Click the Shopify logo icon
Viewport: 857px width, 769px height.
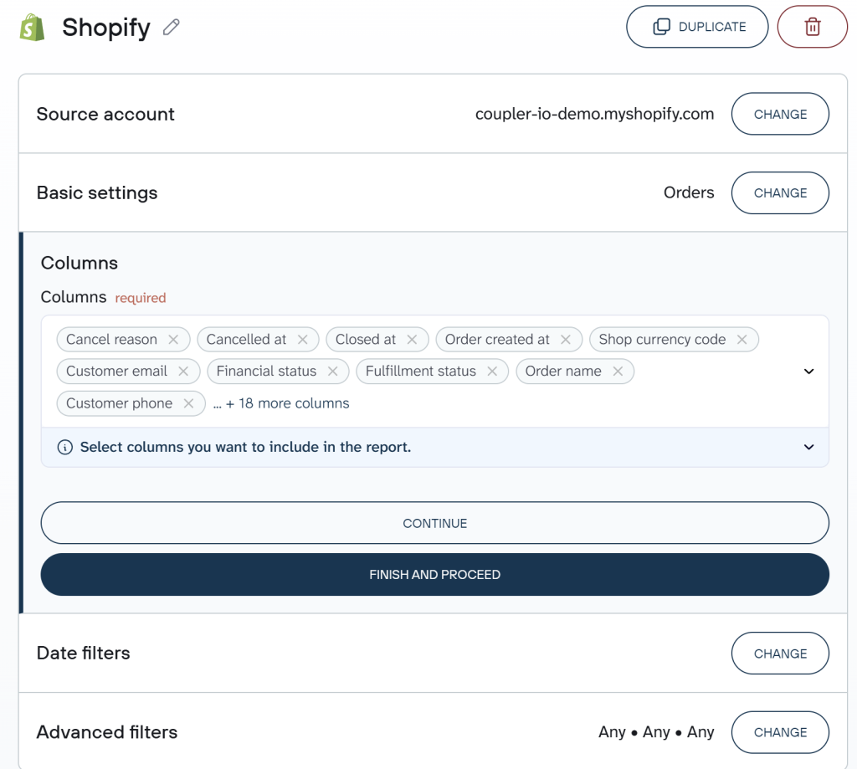31,27
